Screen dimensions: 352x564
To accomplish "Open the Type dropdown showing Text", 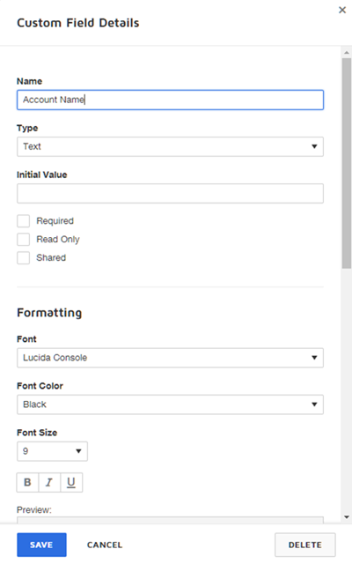I will click(170, 146).
